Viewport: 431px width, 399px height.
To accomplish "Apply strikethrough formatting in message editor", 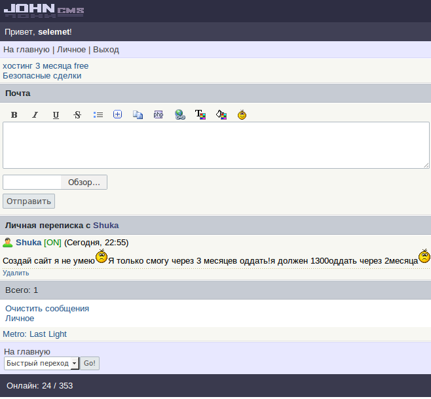I will coord(77,114).
